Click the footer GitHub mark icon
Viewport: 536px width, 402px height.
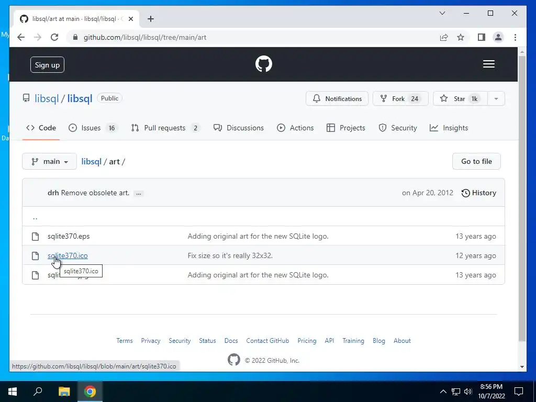point(234,360)
